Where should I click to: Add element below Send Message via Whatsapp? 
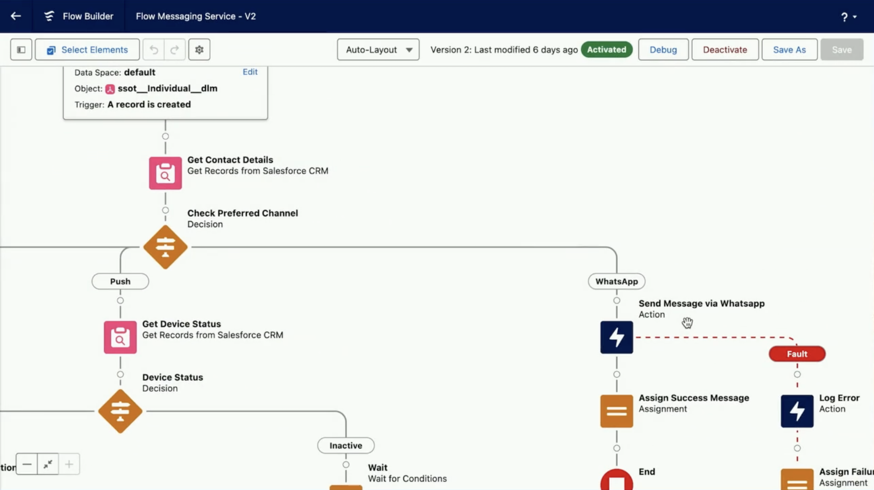[x=617, y=374]
